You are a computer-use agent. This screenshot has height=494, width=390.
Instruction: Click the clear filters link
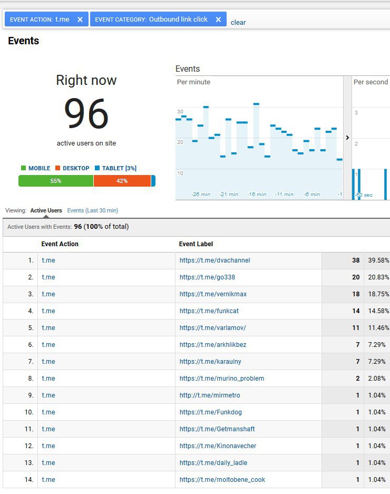pyautogui.click(x=238, y=22)
